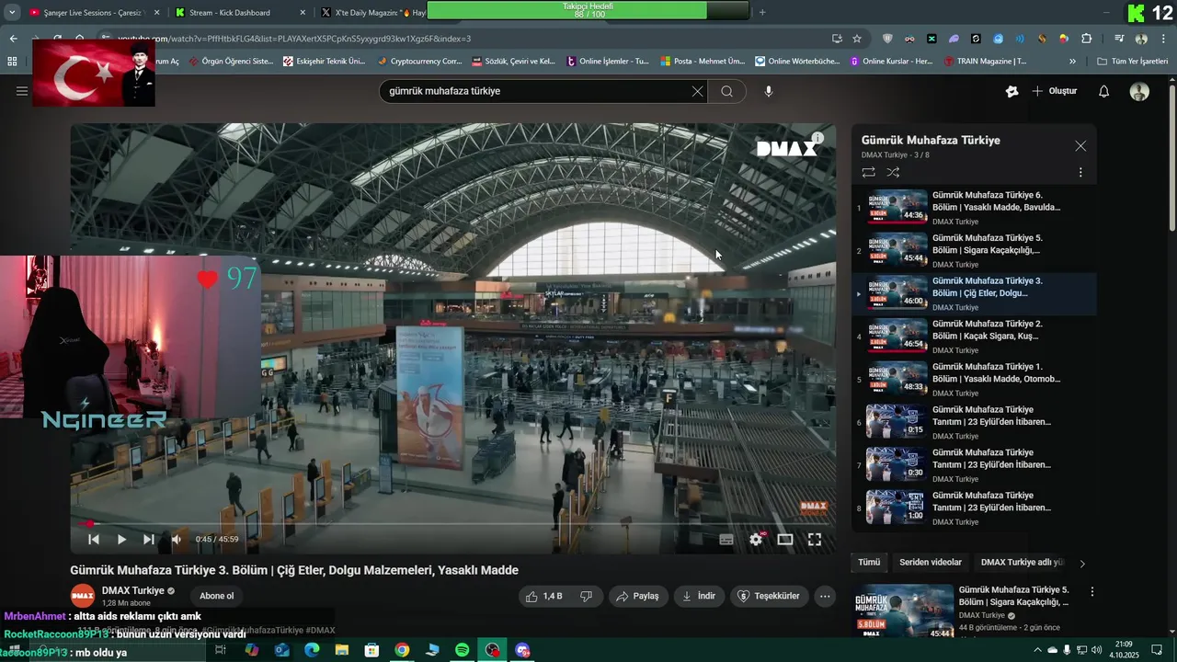Open the 0:30 Tanıtım playlist video

[973, 465]
